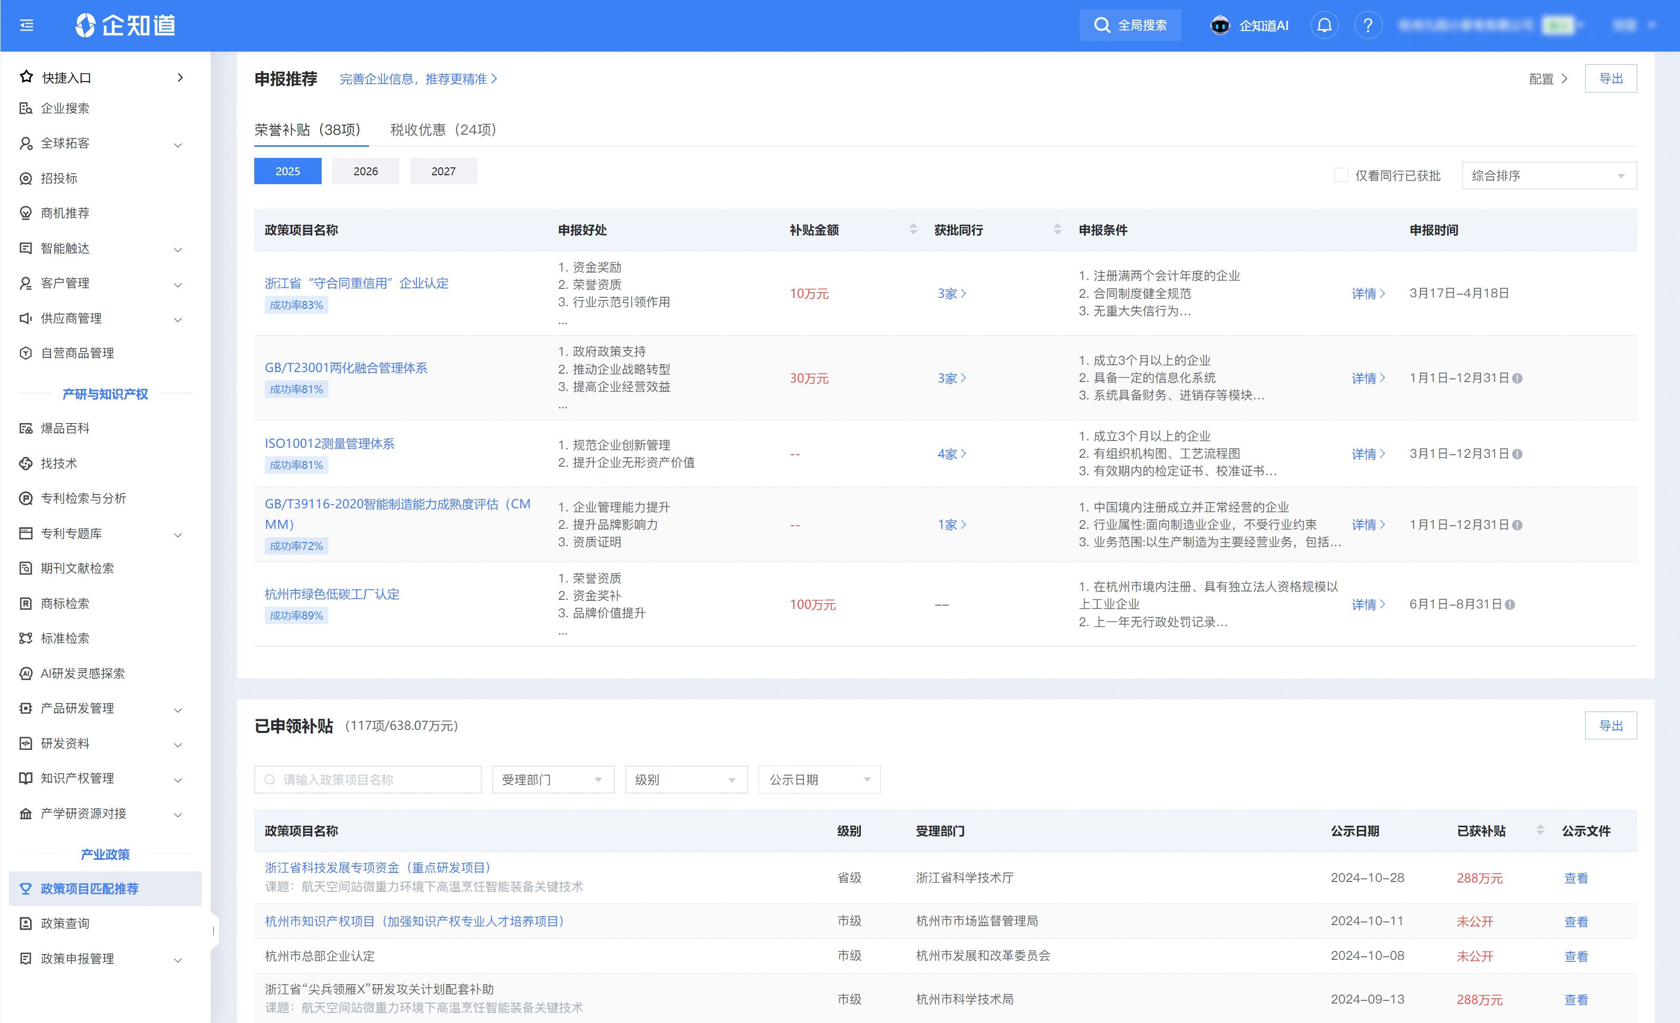Screen dimensions: 1680x1023
Task: Open the 综合排序 dropdown
Action: (x=1548, y=175)
